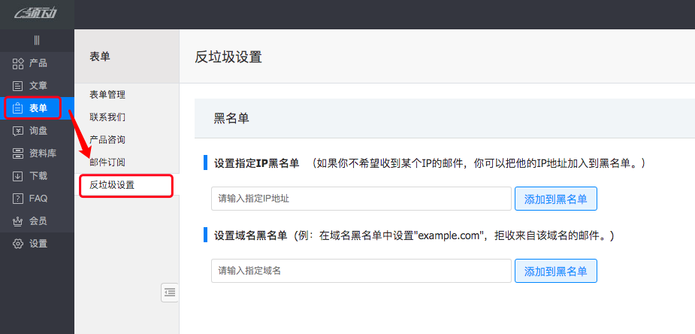
Task: Click the 设置 gear icon
Action: click(18, 244)
